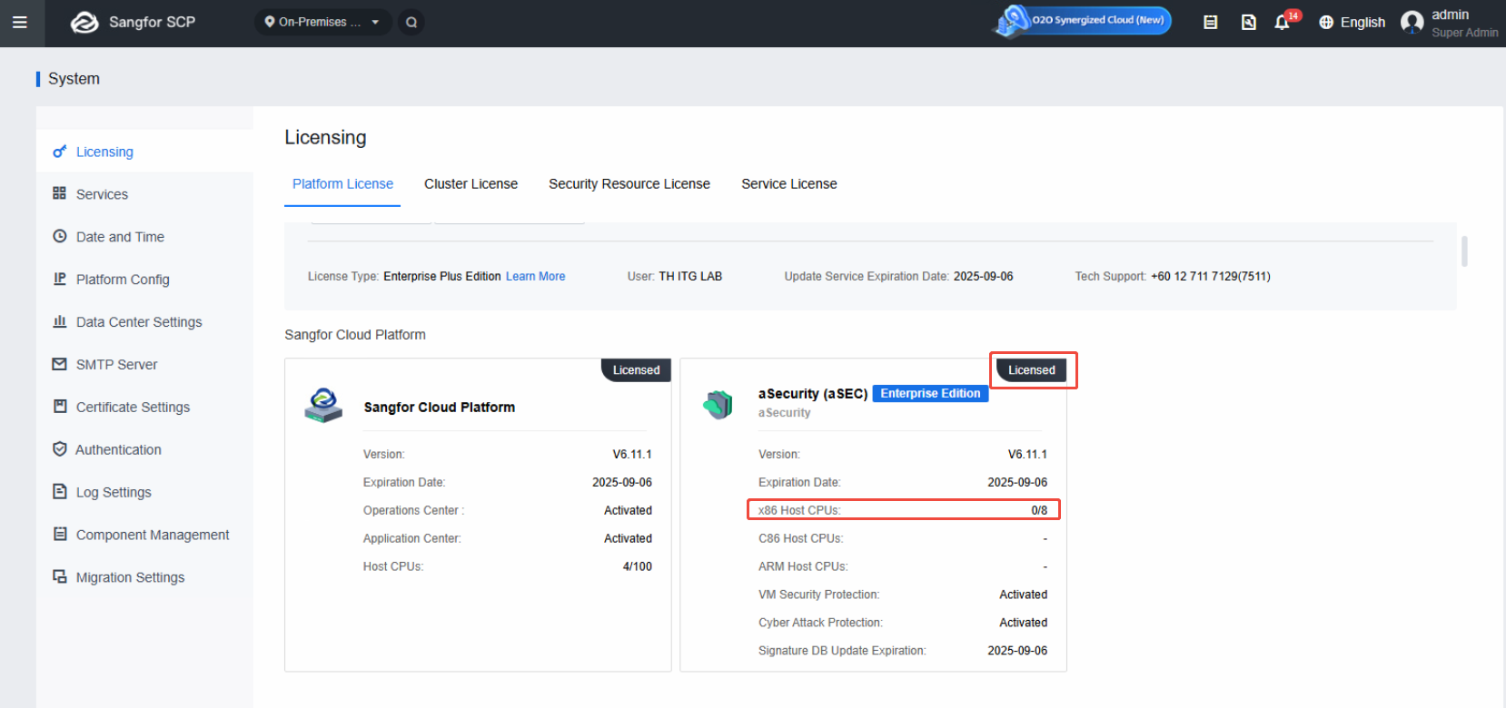This screenshot has width=1506, height=708.
Task: Switch to the Platform License tab
Action: point(342,184)
